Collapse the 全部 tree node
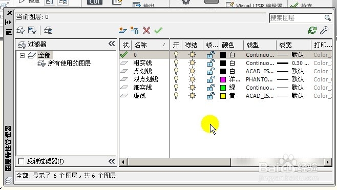This screenshot has width=337, height=190. click(x=22, y=55)
